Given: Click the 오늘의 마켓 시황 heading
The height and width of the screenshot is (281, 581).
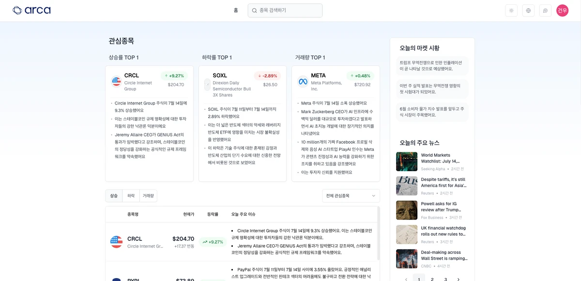Looking at the screenshot, I should (420, 48).
